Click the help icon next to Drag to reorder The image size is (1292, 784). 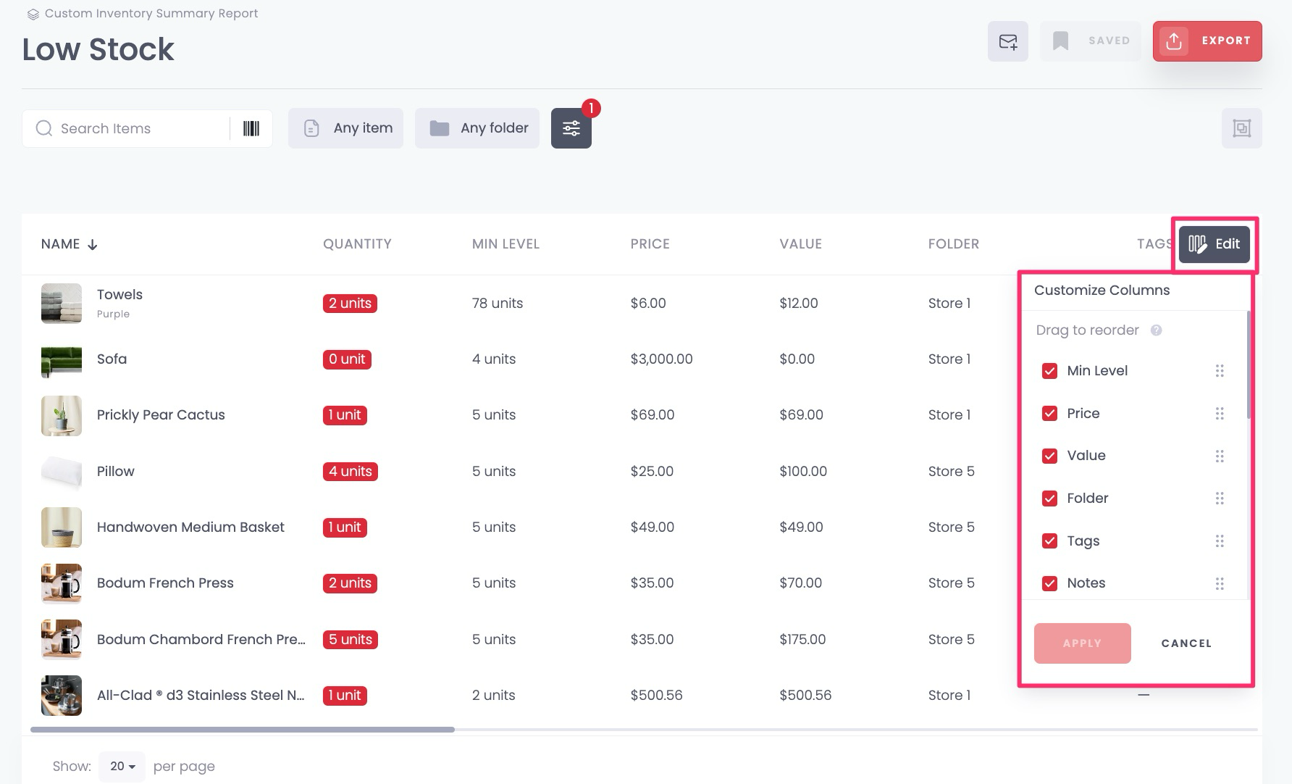[x=1157, y=330]
